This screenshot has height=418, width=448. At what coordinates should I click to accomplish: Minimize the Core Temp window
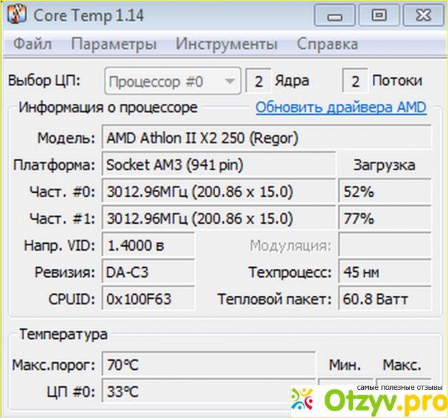[334, 15]
